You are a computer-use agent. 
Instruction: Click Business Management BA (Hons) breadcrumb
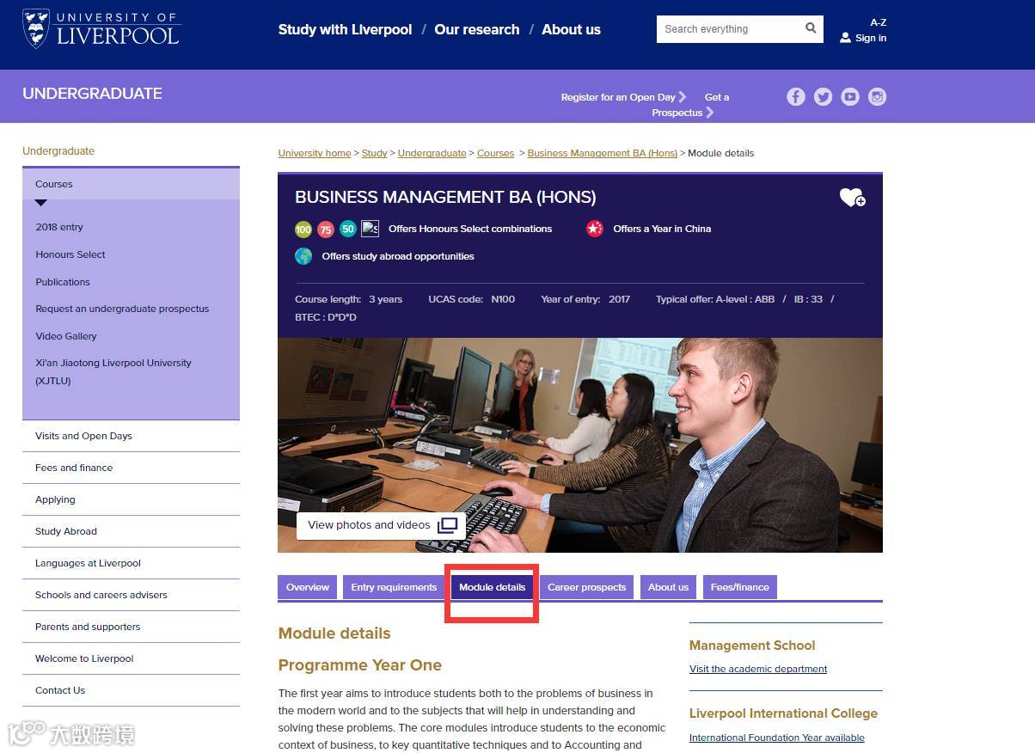click(x=602, y=153)
